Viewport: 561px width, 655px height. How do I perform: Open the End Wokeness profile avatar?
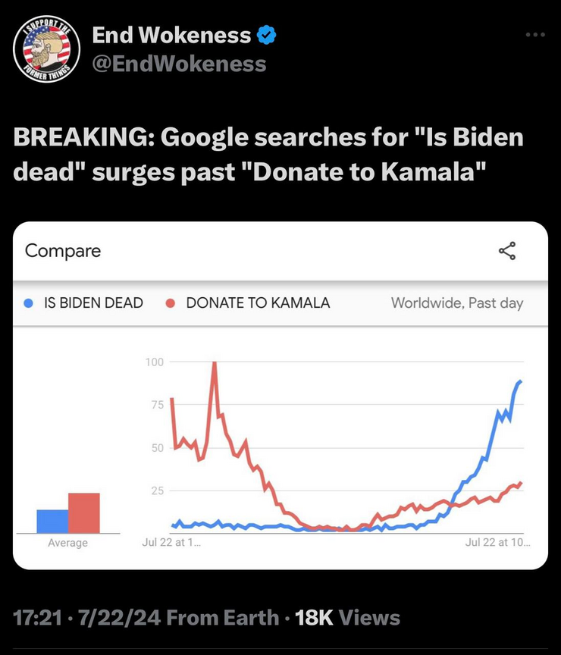47,49
